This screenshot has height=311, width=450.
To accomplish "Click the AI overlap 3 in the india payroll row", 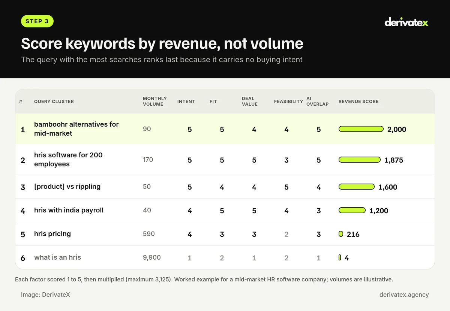I will pyautogui.click(x=319, y=211).
